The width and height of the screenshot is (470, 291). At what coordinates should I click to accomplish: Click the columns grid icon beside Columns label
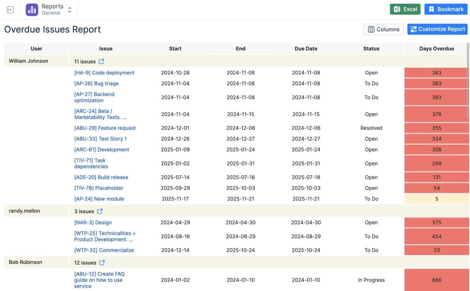tap(371, 29)
